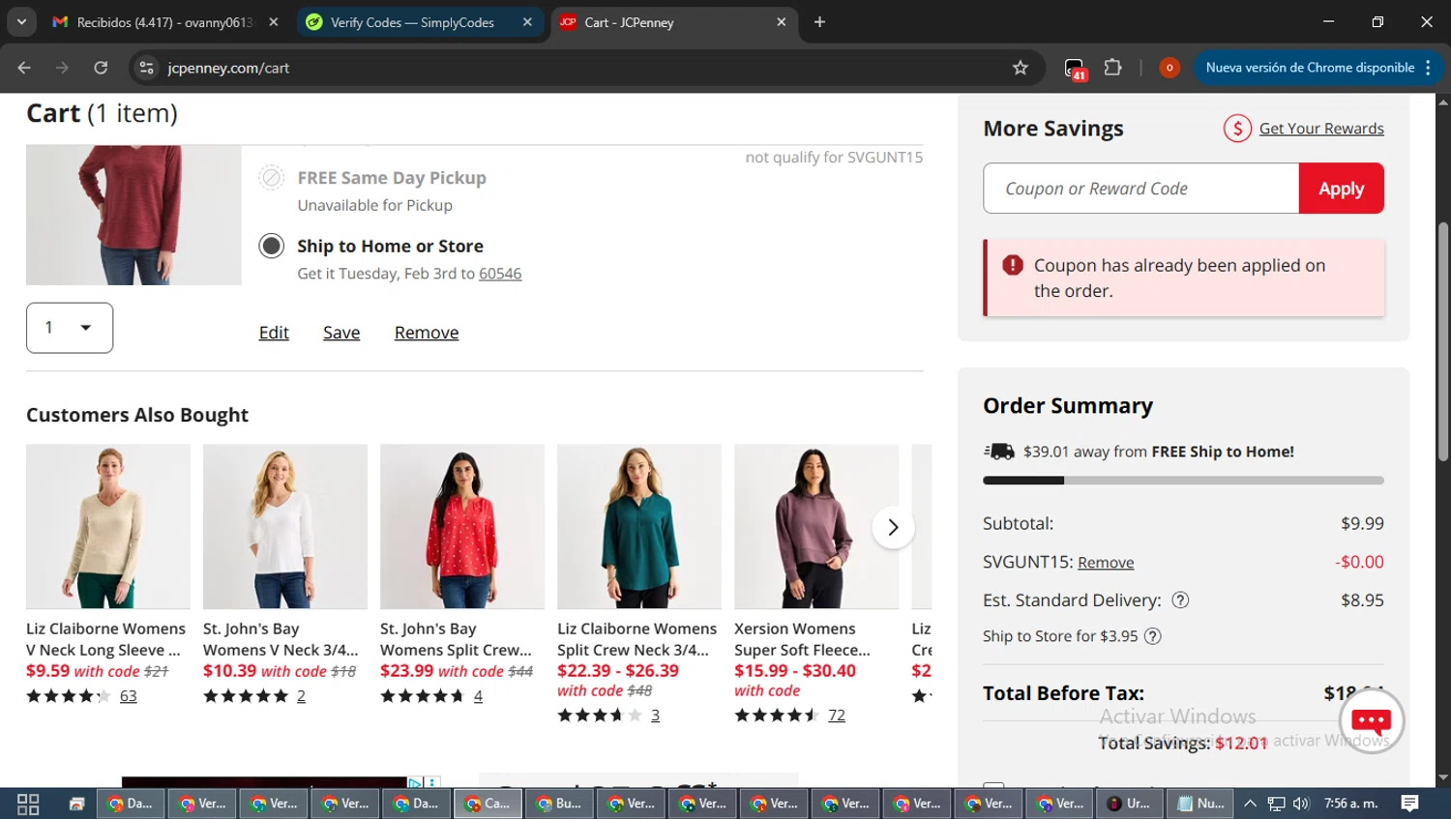Click the red sweater product image
This screenshot has height=819, width=1451.
click(133, 215)
